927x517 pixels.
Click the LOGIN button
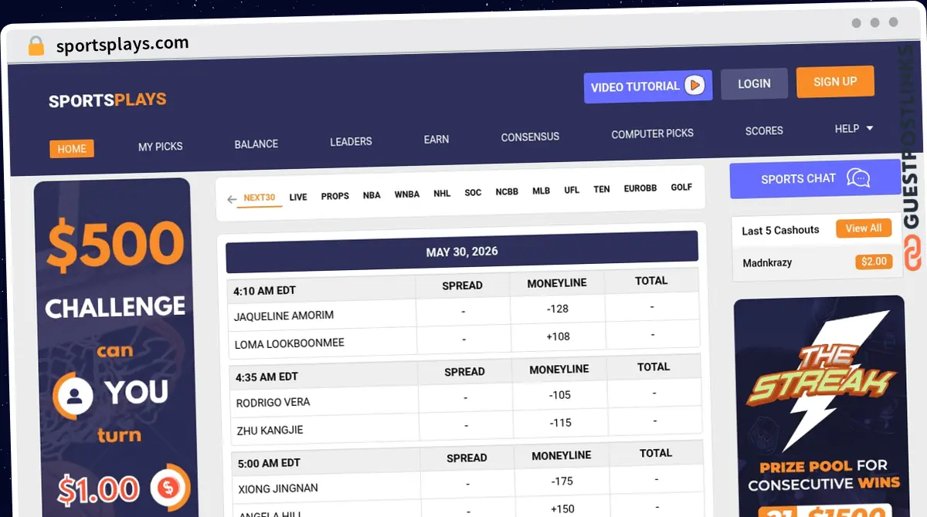click(754, 83)
